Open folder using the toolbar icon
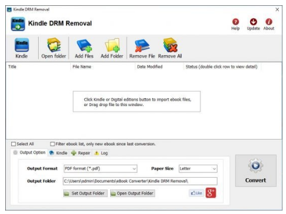The width and height of the screenshot is (286, 214). click(x=54, y=45)
